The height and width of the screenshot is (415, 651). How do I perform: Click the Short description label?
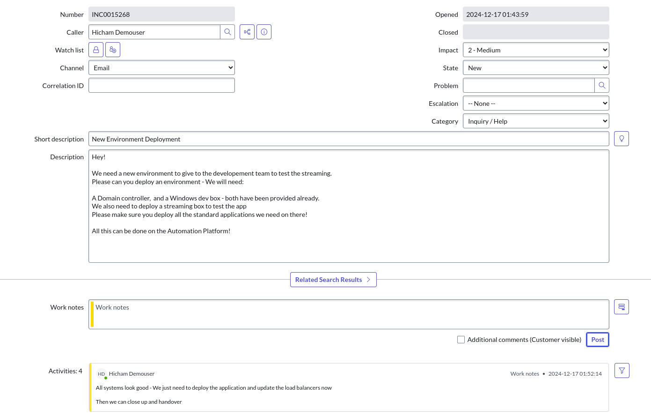coord(59,139)
